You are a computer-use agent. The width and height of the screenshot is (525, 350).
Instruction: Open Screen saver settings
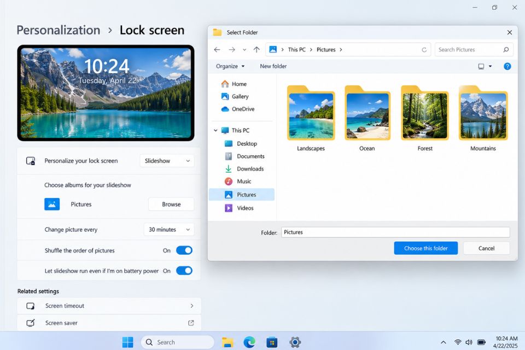pyautogui.click(x=109, y=323)
